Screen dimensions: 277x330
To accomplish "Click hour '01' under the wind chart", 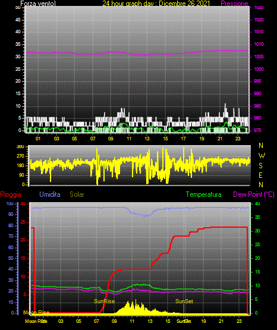I will click(38, 139).
